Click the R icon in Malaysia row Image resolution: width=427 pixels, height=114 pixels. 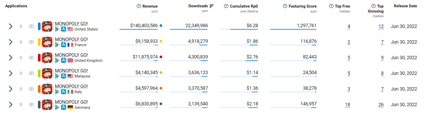point(21,74)
